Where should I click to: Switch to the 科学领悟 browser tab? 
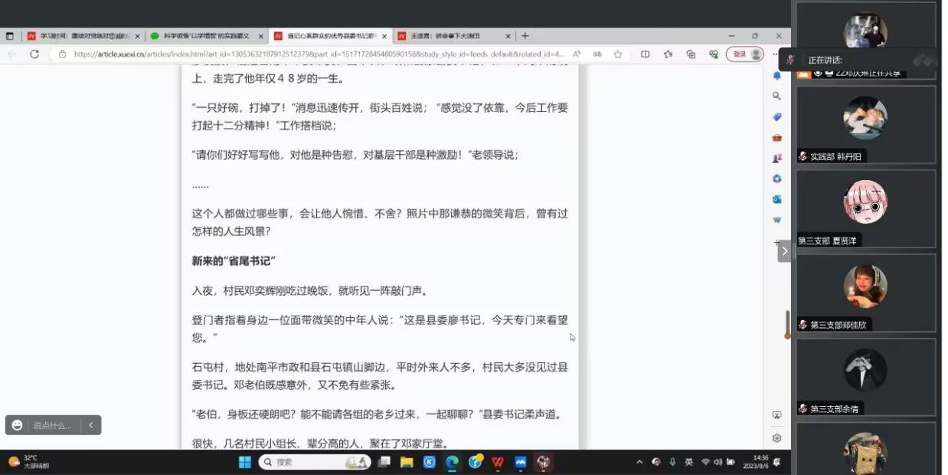(x=205, y=36)
